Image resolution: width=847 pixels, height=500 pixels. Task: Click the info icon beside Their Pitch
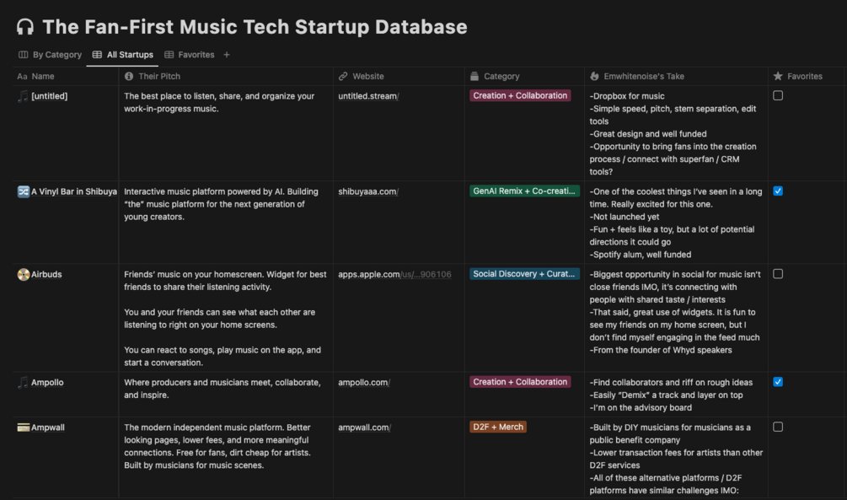(129, 76)
